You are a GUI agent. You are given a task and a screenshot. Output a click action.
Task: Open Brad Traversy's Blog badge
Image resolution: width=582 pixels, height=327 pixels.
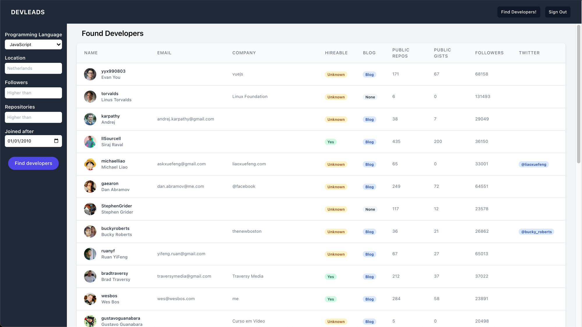coord(369,276)
